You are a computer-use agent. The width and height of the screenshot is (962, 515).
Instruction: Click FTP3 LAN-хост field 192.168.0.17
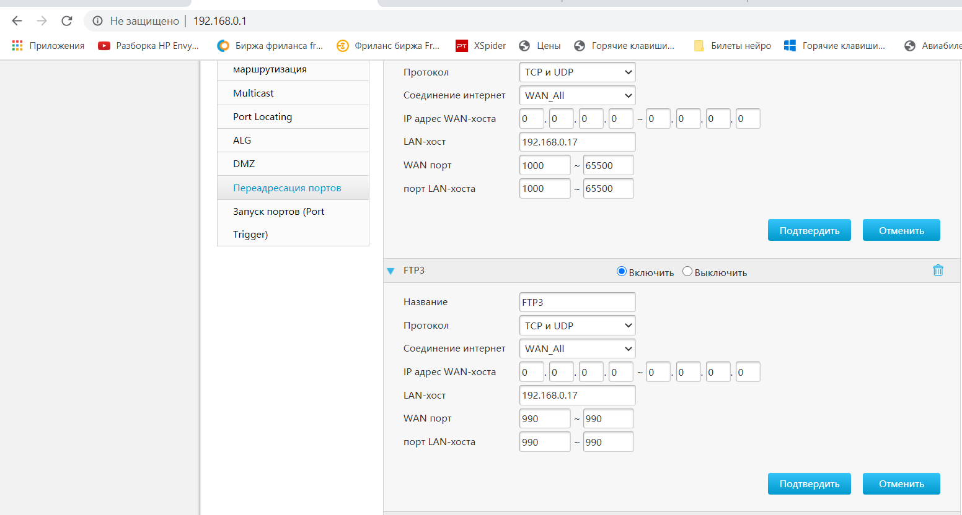pos(578,395)
